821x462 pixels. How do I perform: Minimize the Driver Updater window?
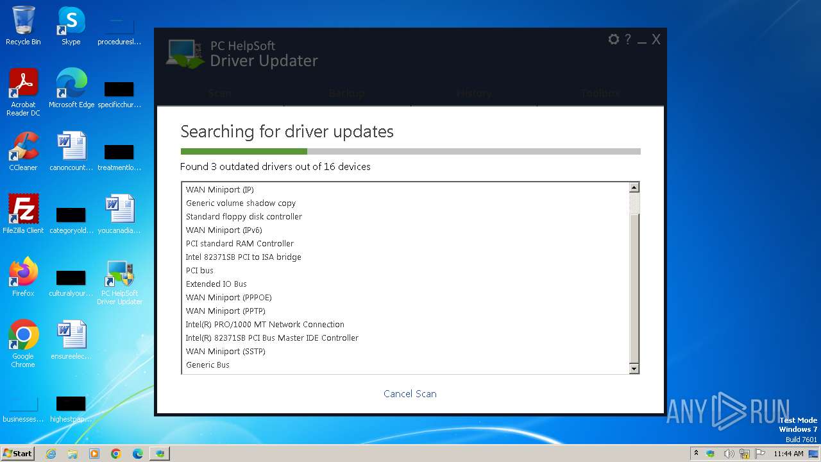(x=642, y=40)
